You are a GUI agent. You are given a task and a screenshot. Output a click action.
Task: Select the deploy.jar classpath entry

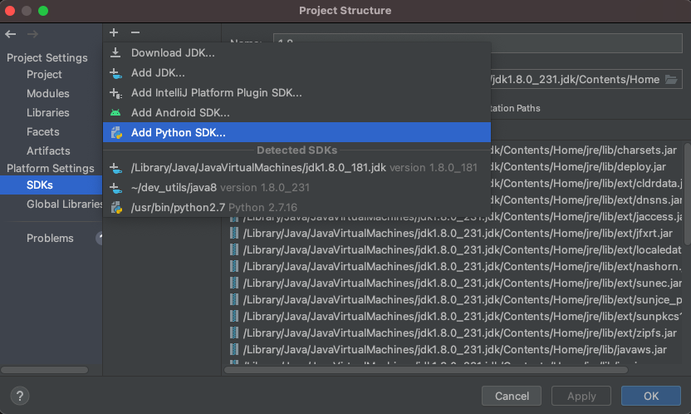[x=579, y=167]
